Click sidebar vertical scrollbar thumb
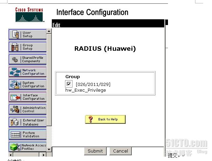This screenshot has width=212, height=161. tap(49, 80)
